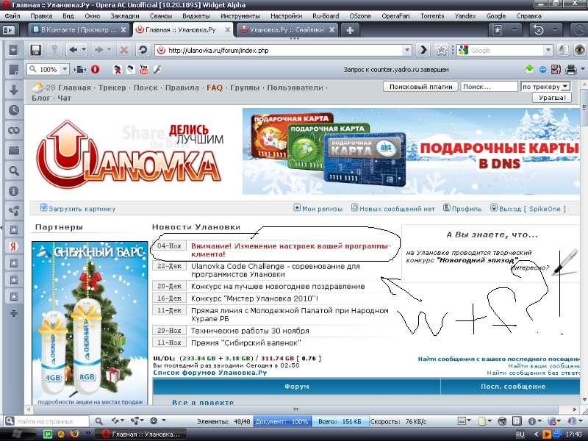Open the Yandex Я panel in sidebar
The width and height of the screenshot is (588, 441).
coord(14,246)
